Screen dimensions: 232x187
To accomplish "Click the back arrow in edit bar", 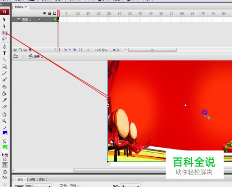I will click(x=23, y=56).
